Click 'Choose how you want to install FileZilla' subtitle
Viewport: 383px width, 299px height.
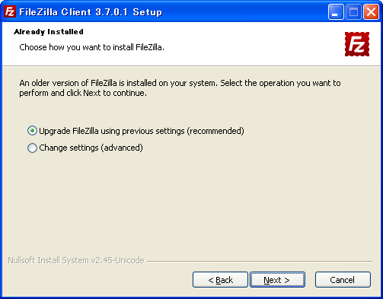click(91, 47)
